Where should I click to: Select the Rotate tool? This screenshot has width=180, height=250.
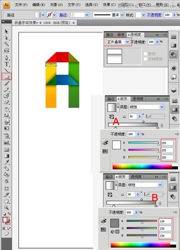pos(6,109)
